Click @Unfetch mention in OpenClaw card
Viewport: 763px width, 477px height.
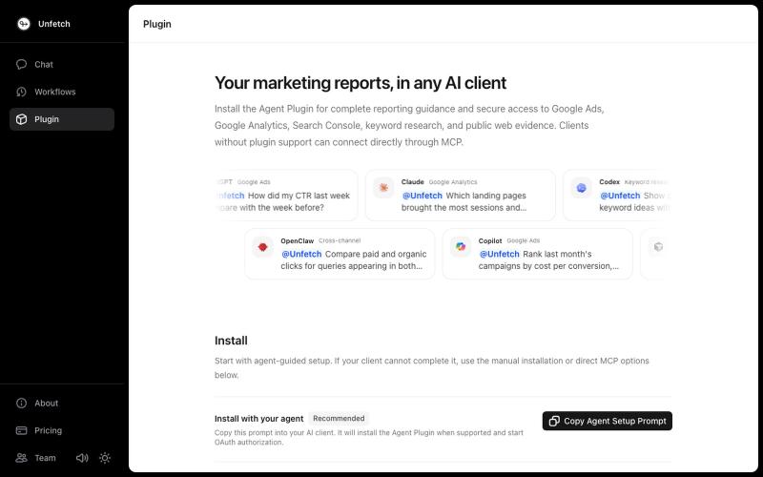coord(301,254)
